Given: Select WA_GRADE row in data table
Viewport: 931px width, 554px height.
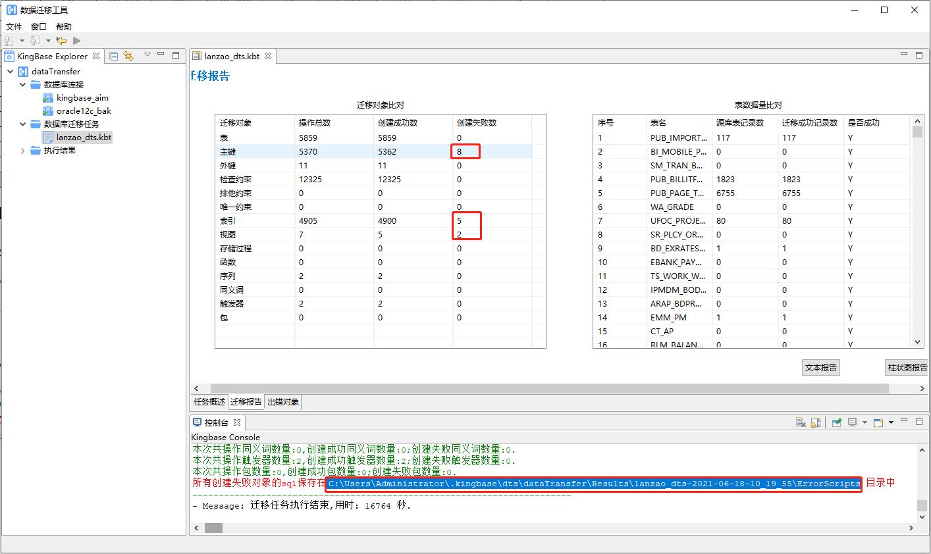Looking at the screenshot, I should (752, 207).
